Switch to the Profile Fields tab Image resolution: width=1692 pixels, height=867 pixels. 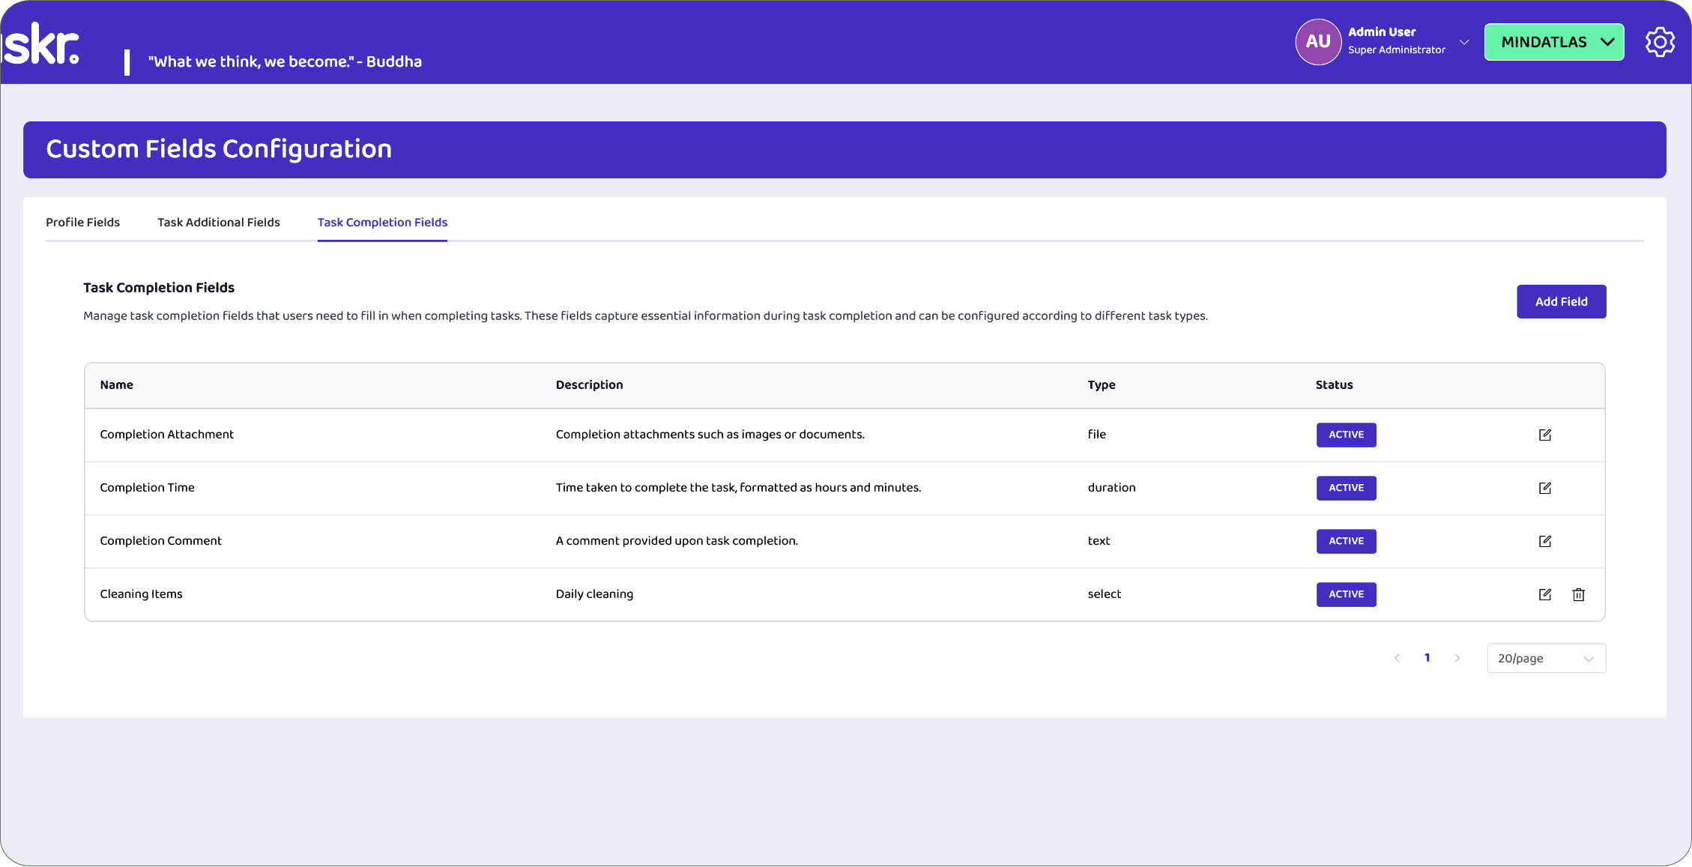click(83, 222)
